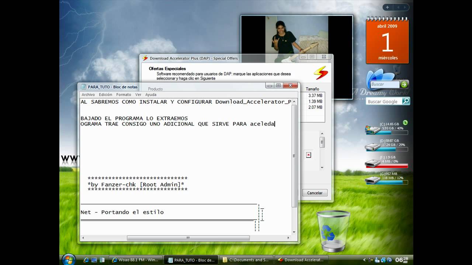The height and width of the screenshot is (265, 472).
Task: Click the green go arrow next to Buscar
Action: click(404, 84)
